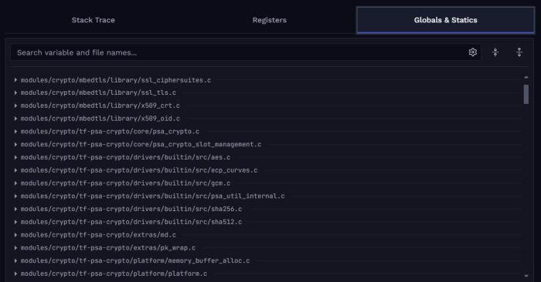541x282 pixels.
Task: Click the file list scrollbar thumb
Action: pos(526,94)
